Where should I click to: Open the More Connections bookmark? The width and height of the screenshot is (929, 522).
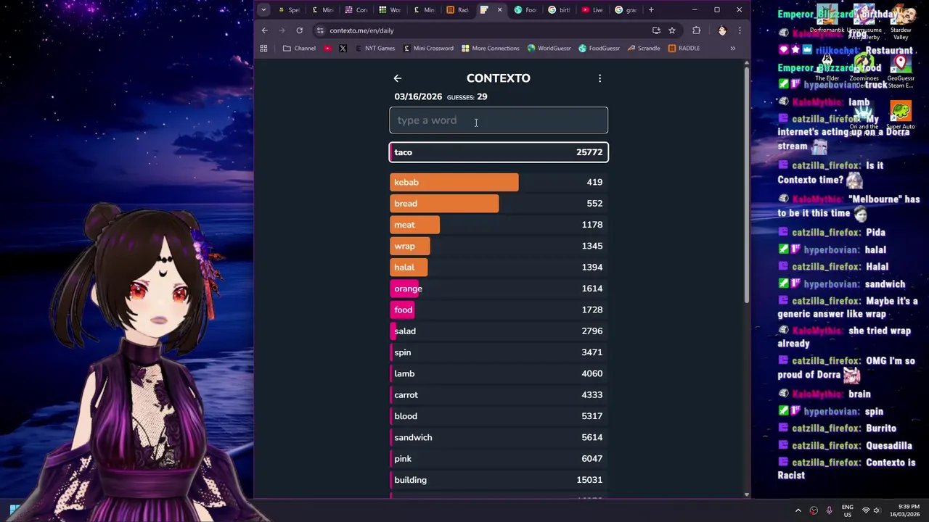tap(491, 49)
